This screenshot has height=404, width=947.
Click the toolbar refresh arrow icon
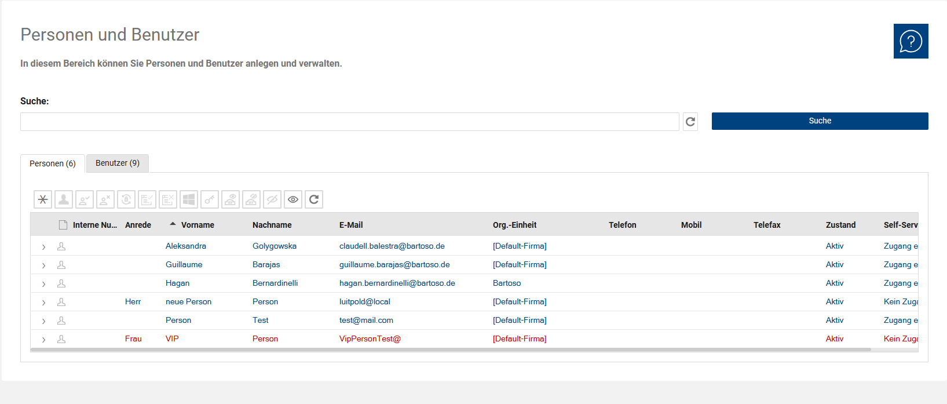click(314, 199)
